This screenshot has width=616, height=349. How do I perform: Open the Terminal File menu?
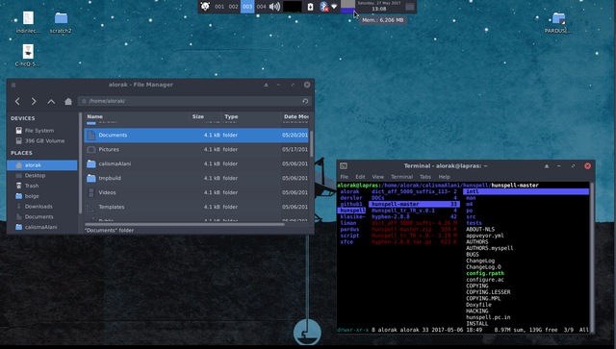click(345, 177)
